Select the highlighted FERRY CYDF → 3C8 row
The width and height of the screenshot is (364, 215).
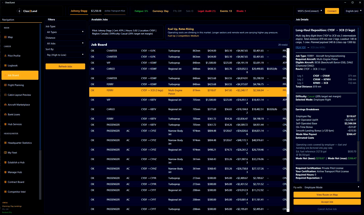tap(188, 92)
